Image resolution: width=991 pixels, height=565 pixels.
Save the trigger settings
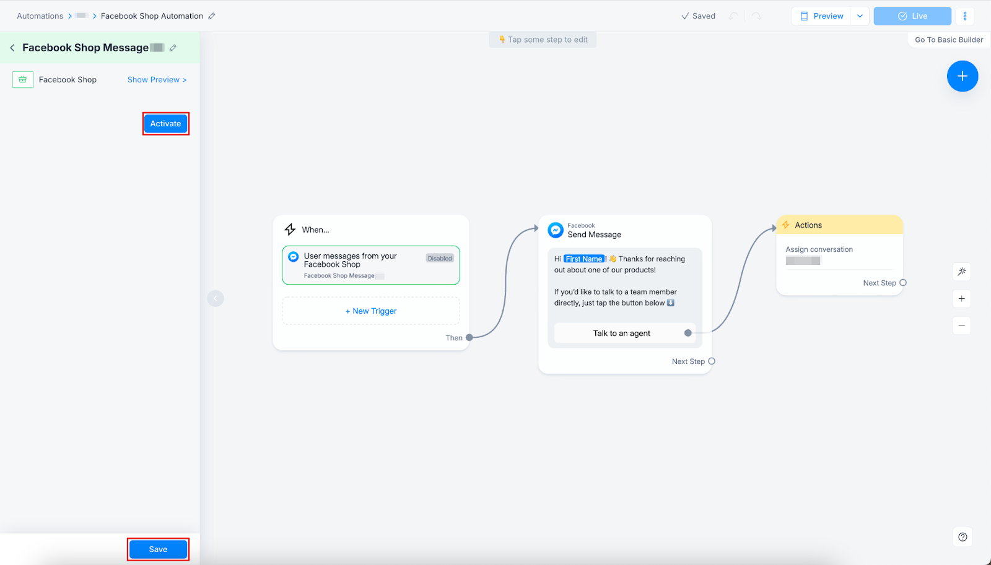click(158, 550)
